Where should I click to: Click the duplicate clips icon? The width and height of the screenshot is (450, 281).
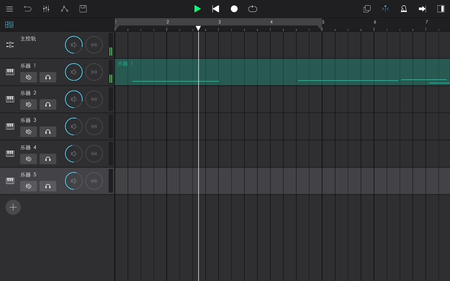tap(367, 9)
